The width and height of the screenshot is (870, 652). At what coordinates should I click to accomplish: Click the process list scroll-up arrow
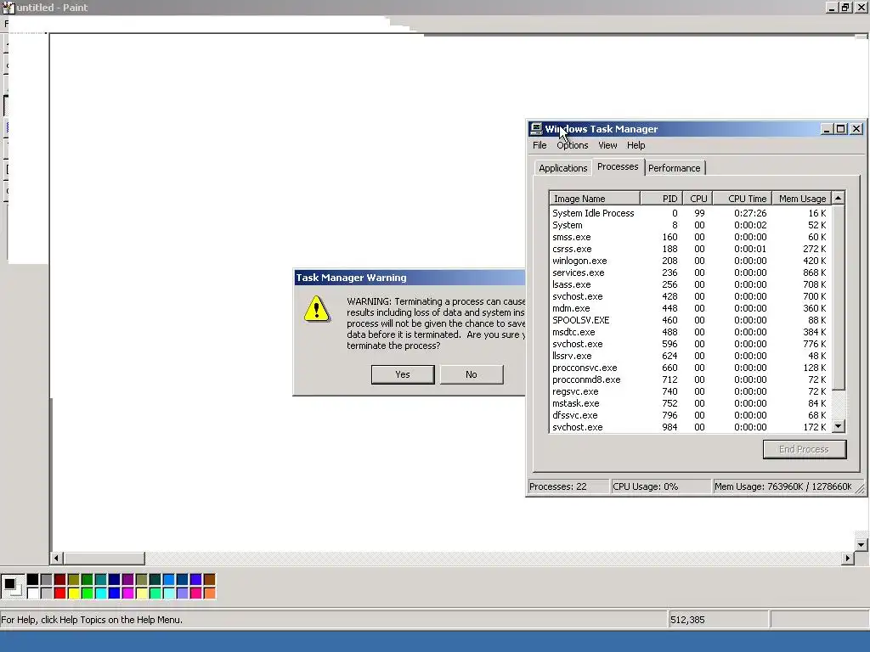[839, 198]
